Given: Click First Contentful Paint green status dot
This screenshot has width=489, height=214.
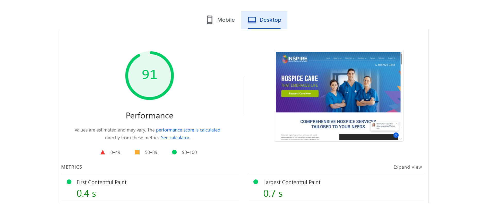Looking at the screenshot, I should (69, 182).
